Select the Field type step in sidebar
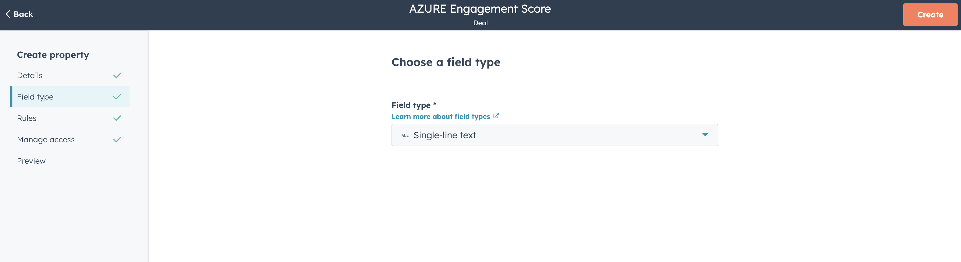Screen dimensions: 961x262 35,97
